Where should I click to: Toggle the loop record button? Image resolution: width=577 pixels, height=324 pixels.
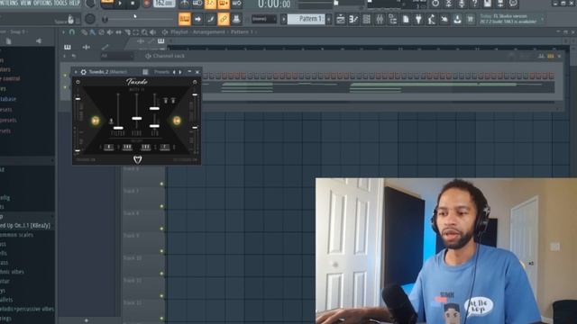click(x=236, y=4)
